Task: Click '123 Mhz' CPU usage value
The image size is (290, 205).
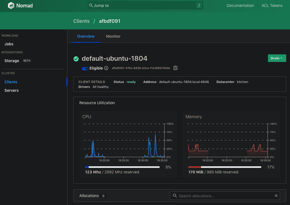Action: (93, 172)
